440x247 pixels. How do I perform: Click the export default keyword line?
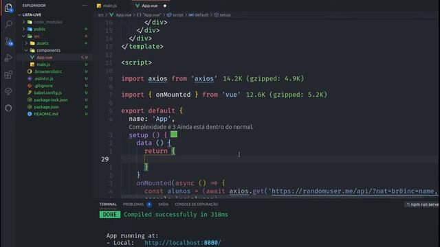(x=152, y=110)
